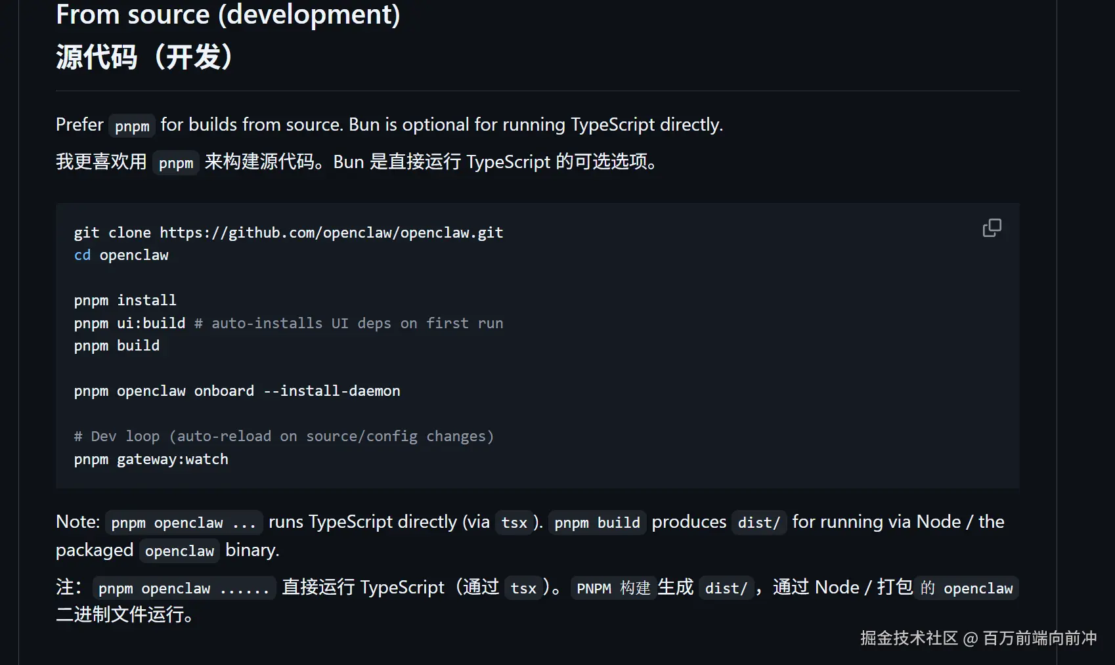Select the tsx inline code label
This screenshot has width=1115, height=665.
(515, 523)
